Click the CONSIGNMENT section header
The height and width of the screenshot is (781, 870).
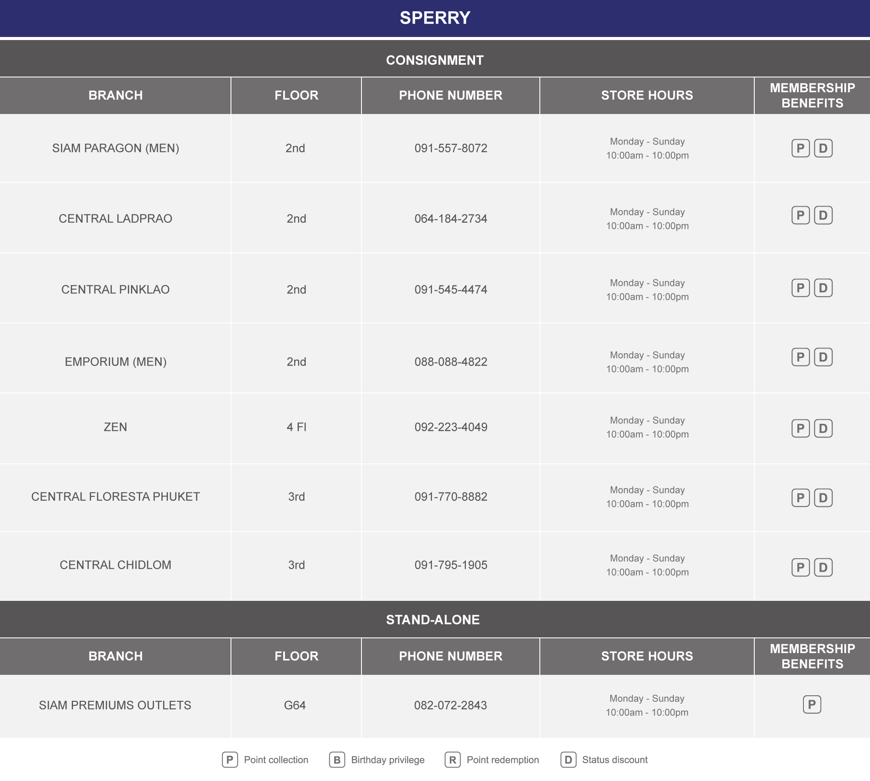pos(435,58)
